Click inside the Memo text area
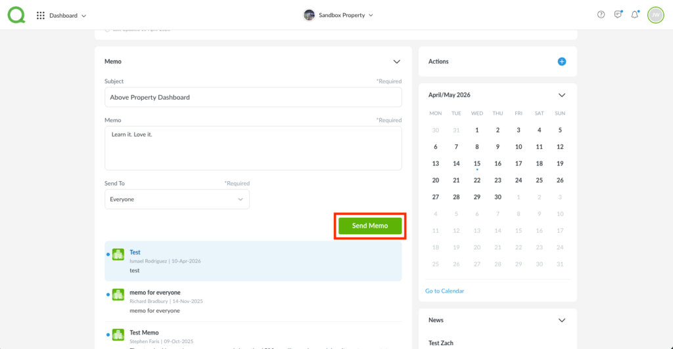The height and width of the screenshot is (349, 673). coord(253,148)
